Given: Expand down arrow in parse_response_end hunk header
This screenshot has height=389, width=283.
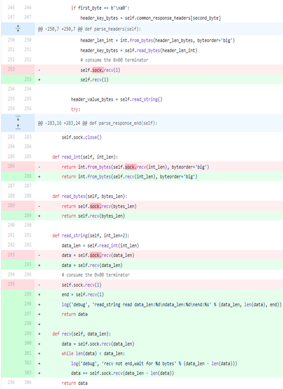Looking at the screenshot, I should (x=18, y=118).
